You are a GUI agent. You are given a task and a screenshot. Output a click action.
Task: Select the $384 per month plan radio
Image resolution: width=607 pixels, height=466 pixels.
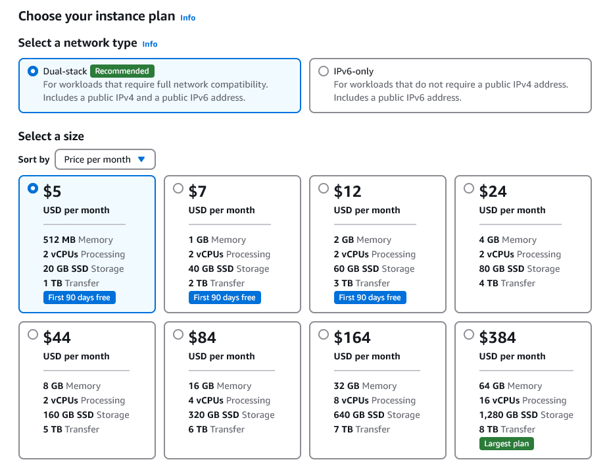coord(469,335)
